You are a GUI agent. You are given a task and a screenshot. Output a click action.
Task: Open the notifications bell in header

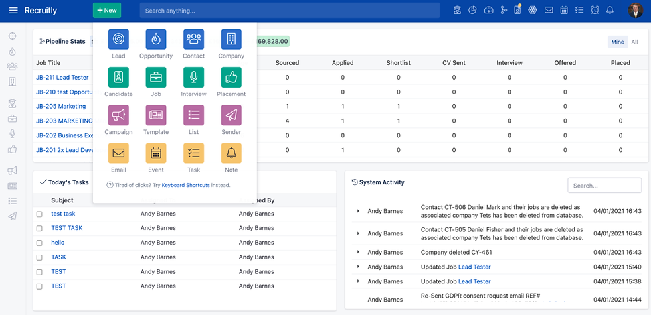point(610,11)
